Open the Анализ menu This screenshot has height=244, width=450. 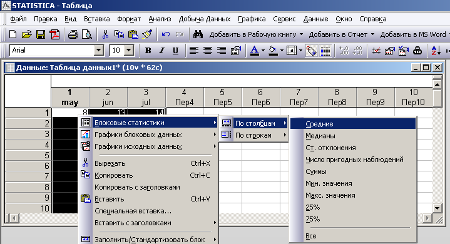click(160, 19)
